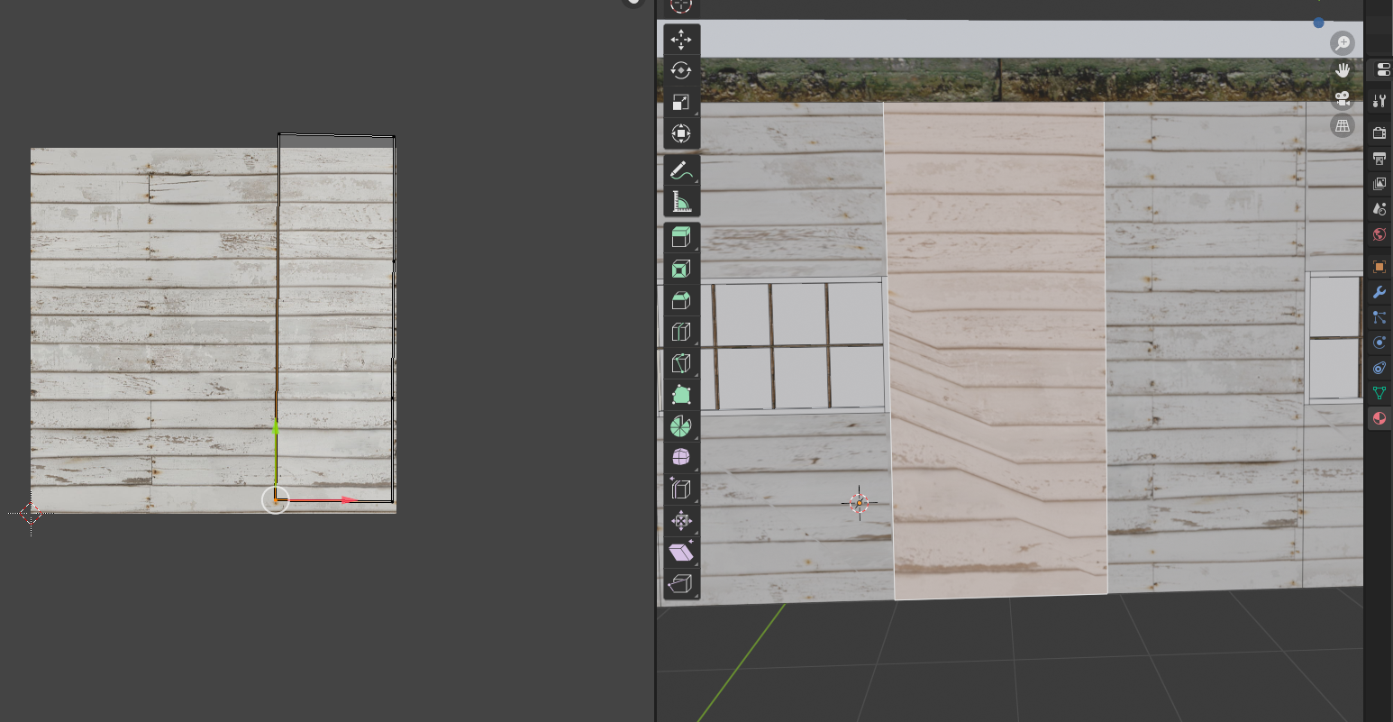Viewport: 1393px width, 722px height.
Task: Select the Knife tool
Action: coord(681,363)
